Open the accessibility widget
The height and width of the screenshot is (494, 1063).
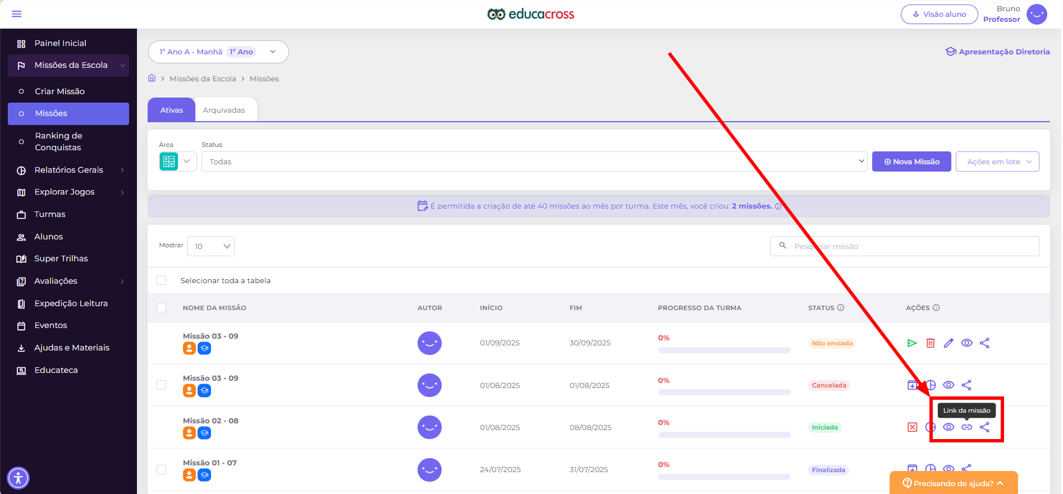point(18,478)
